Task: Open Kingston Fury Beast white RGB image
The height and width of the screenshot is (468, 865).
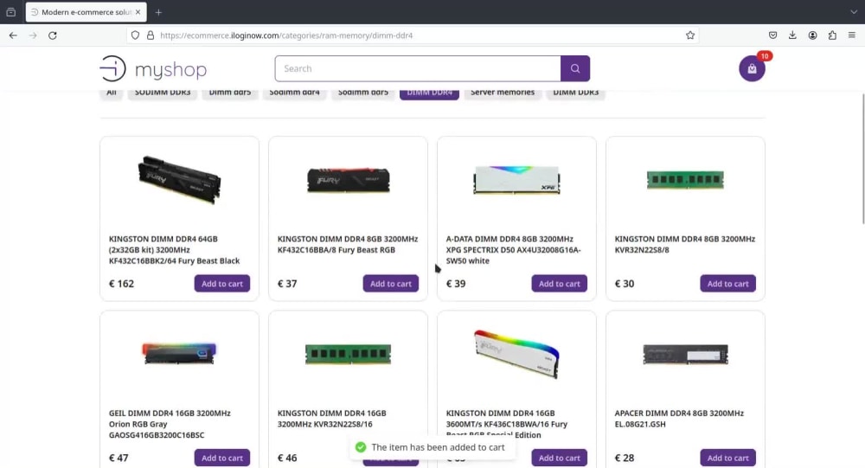Action: pos(517,354)
